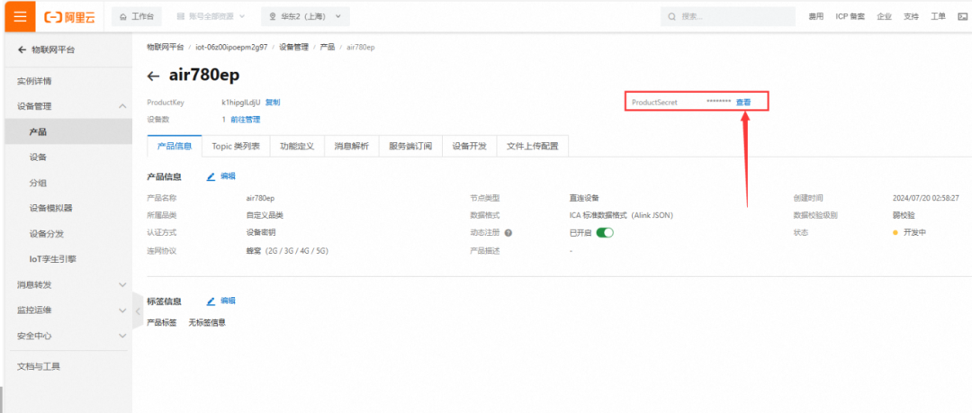Open the ICP 备案 menu
Image resolution: width=972 pixels, height=413 pixels.
tap(850, 17)
